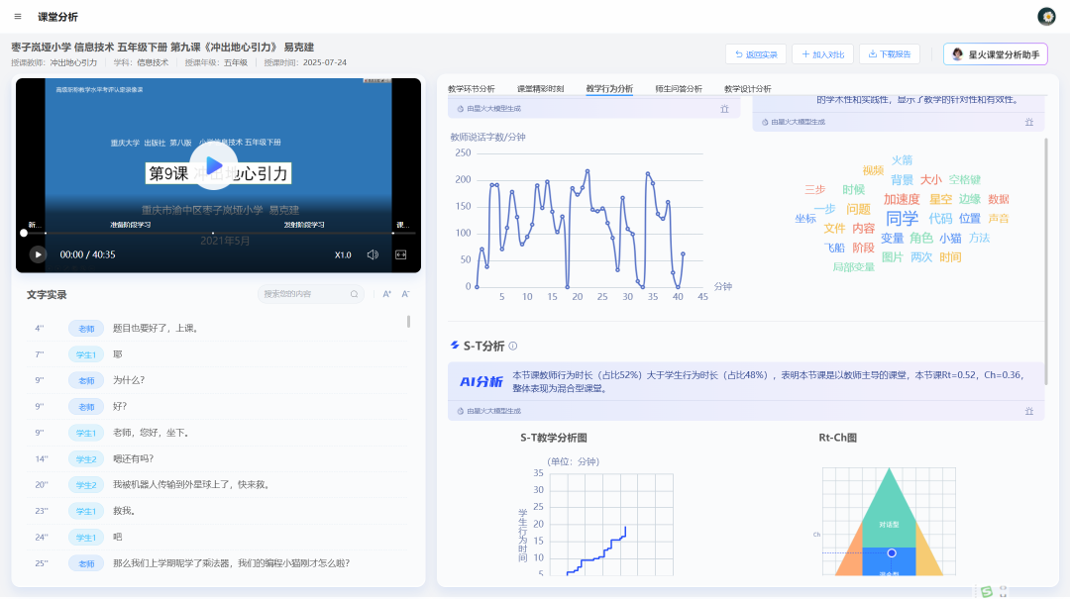Click the magnifier icon in the transcript search box
Viewport: 1070px width, 599px height.
click(354, 293)
